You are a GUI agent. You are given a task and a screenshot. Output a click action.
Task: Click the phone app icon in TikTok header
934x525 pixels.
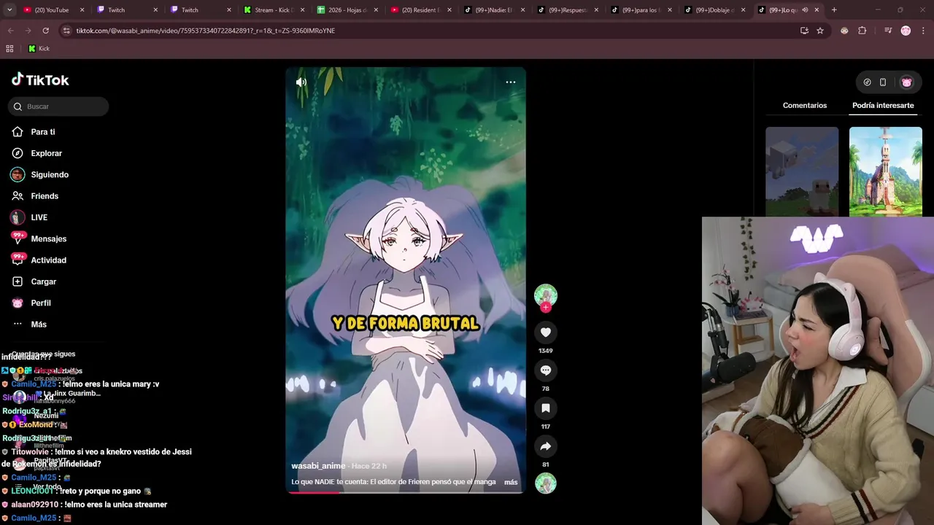(x=883, y=82)
